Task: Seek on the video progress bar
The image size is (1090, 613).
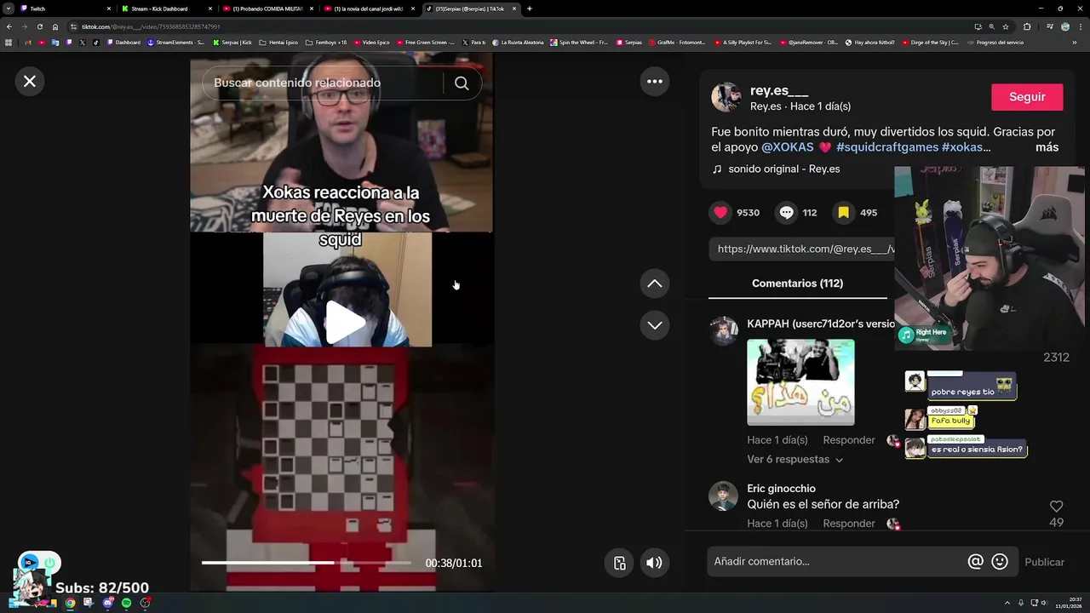Action: pyautogui.click(x=307, y=563)
